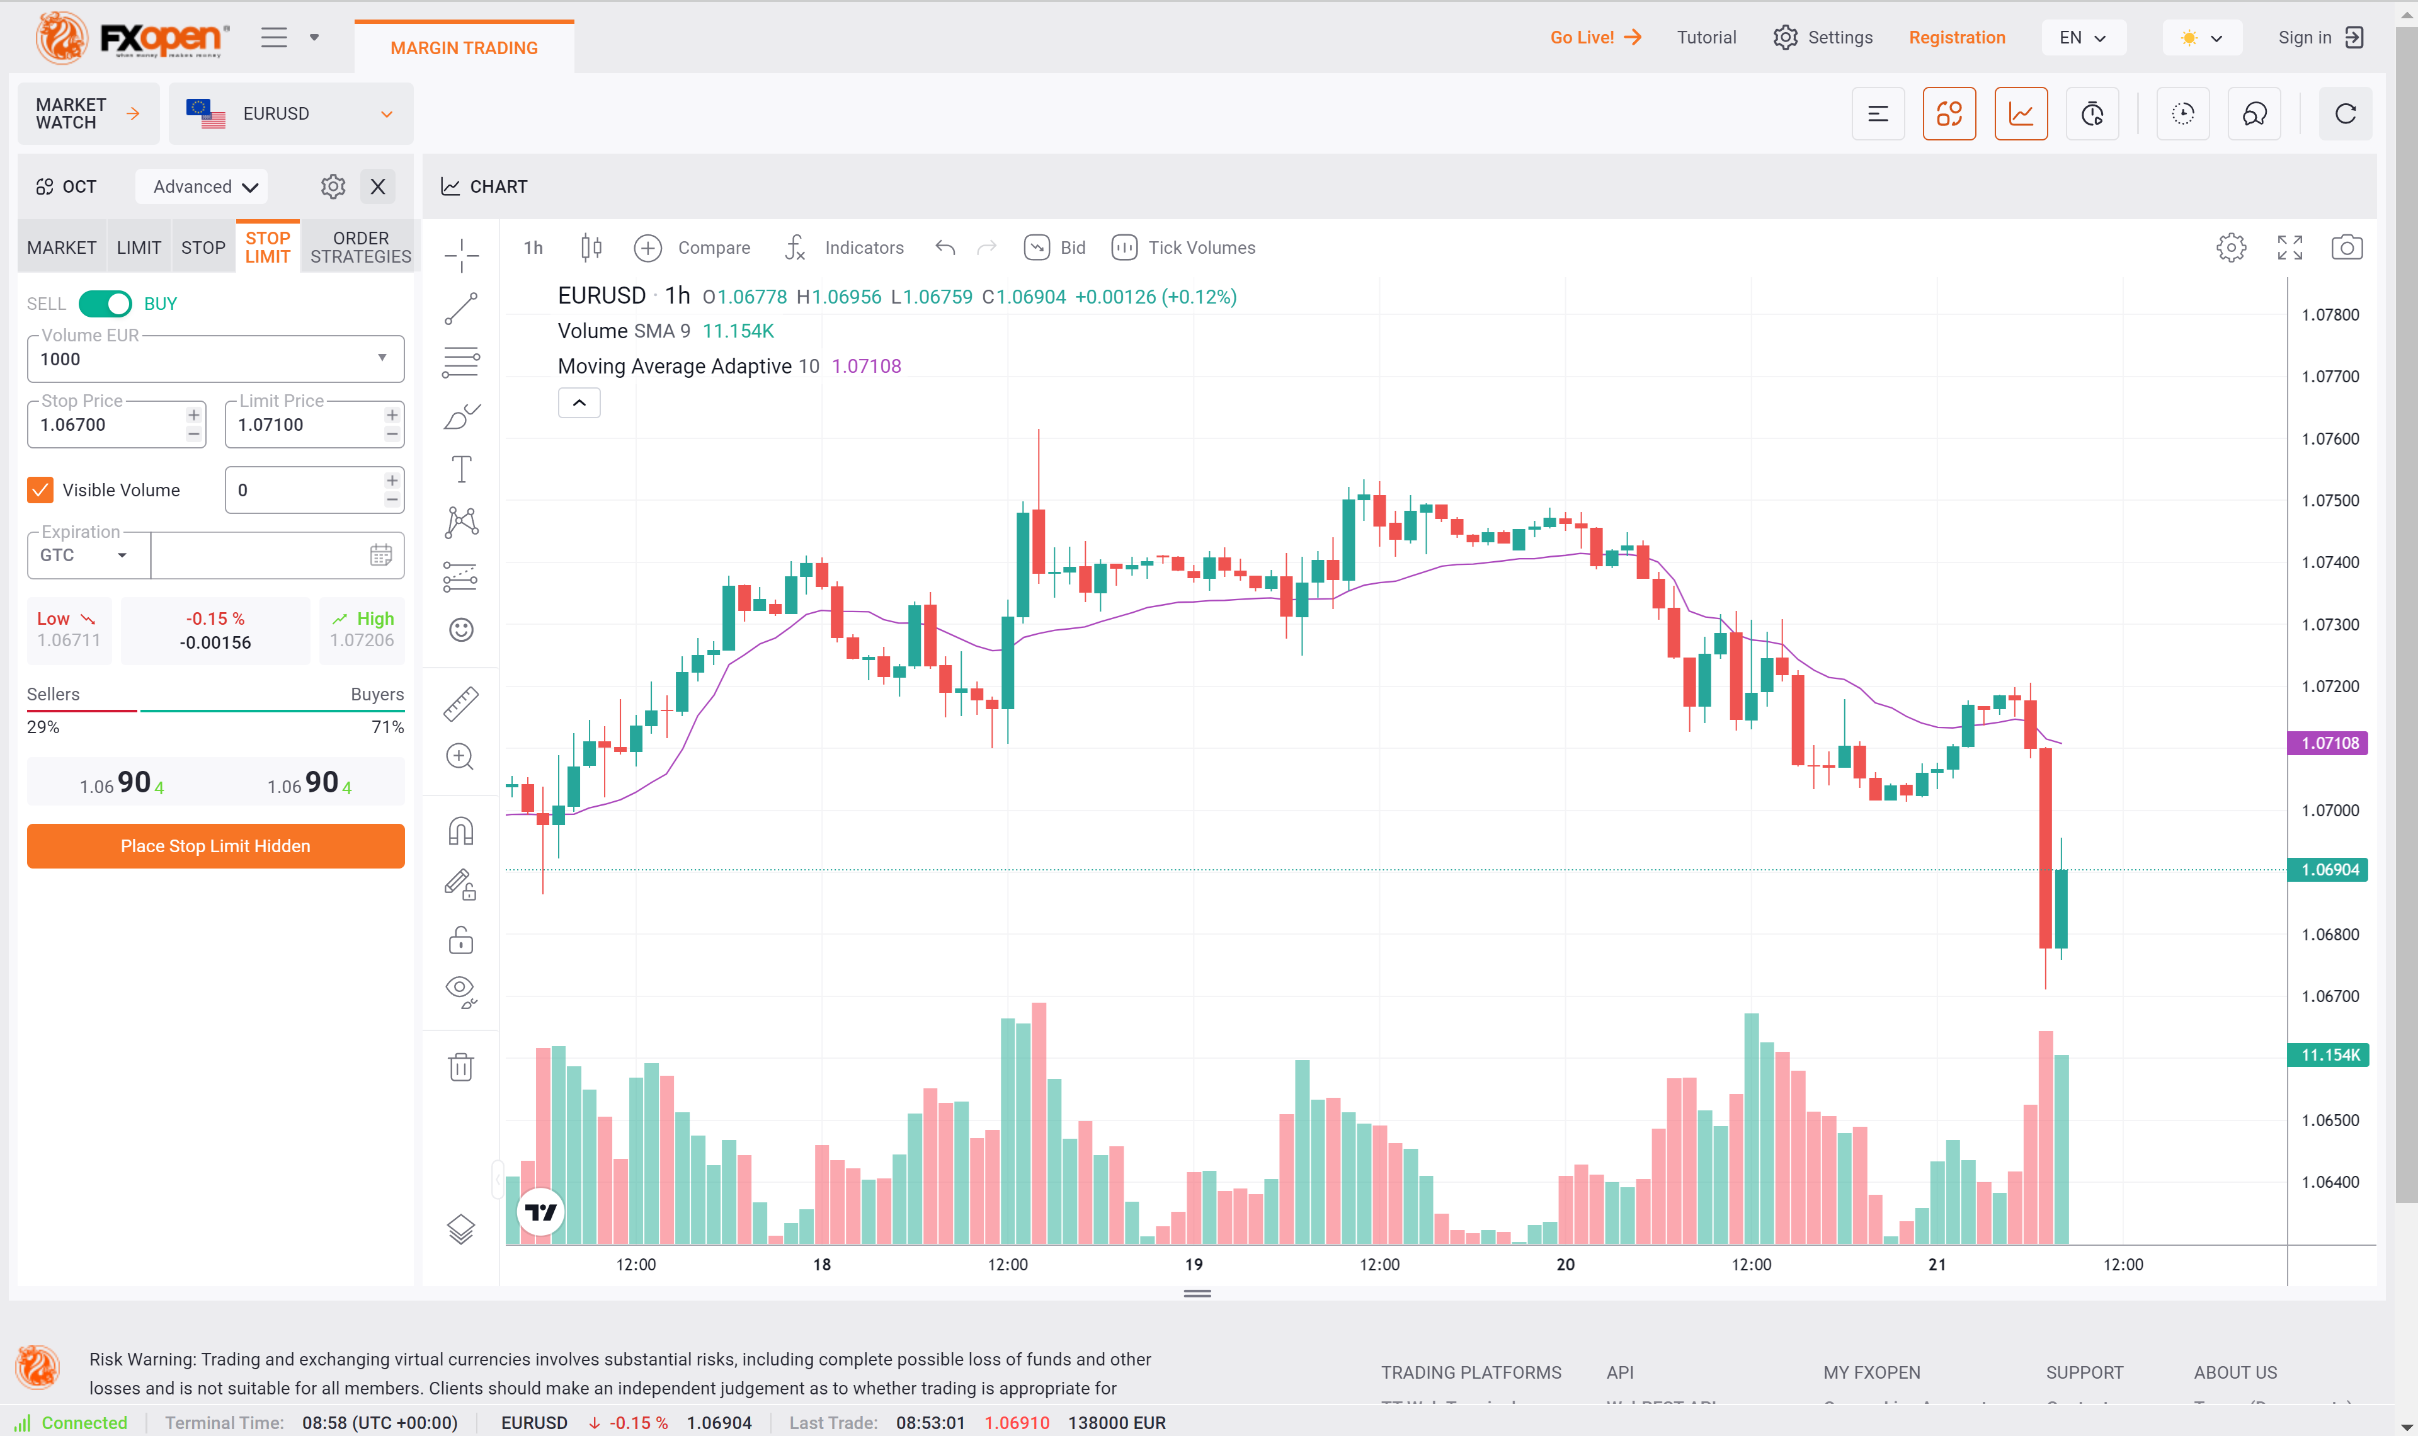
Task: Collapse the indicator legend chevron
Action: coord(579,402)
